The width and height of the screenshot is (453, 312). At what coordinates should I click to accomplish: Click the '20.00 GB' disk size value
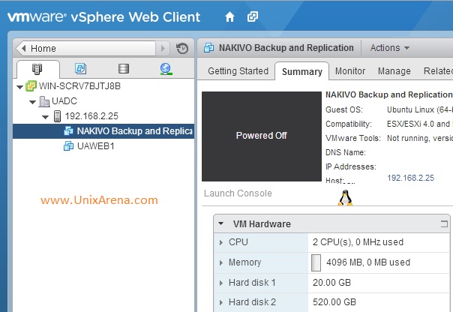pos(331,283)
